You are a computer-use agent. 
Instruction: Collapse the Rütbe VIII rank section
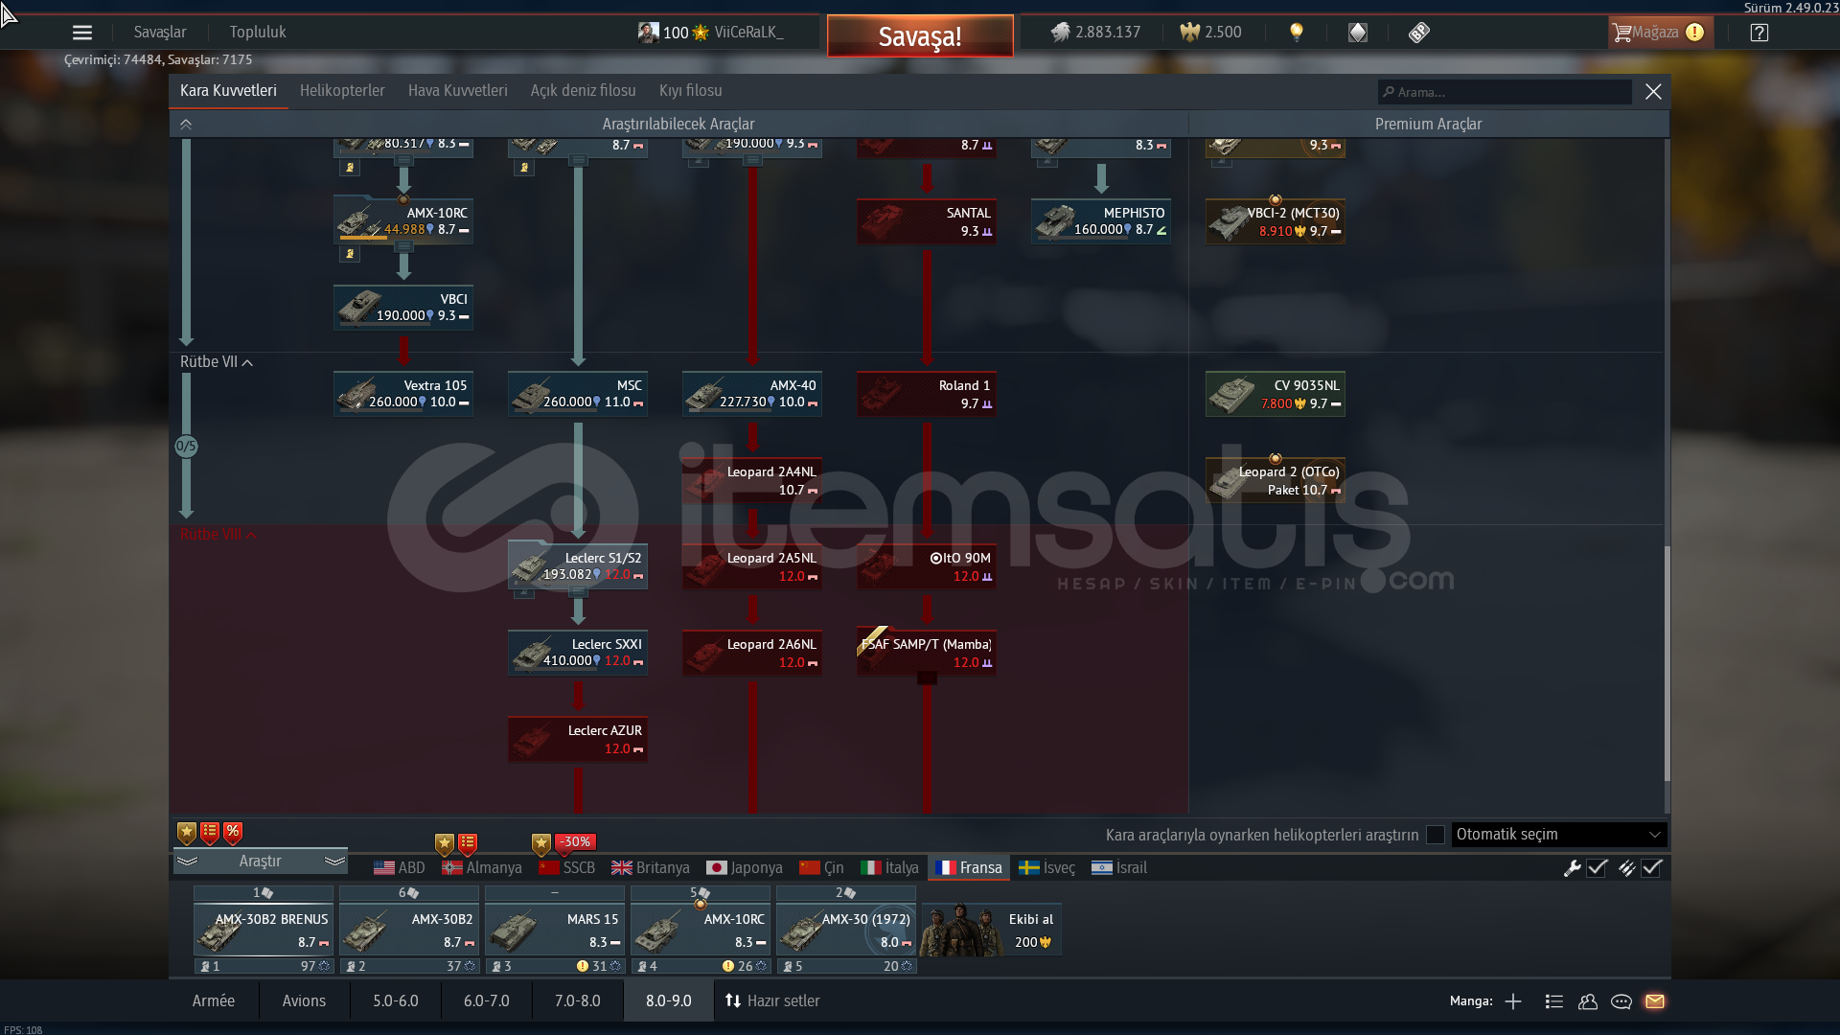pos(218,535)
